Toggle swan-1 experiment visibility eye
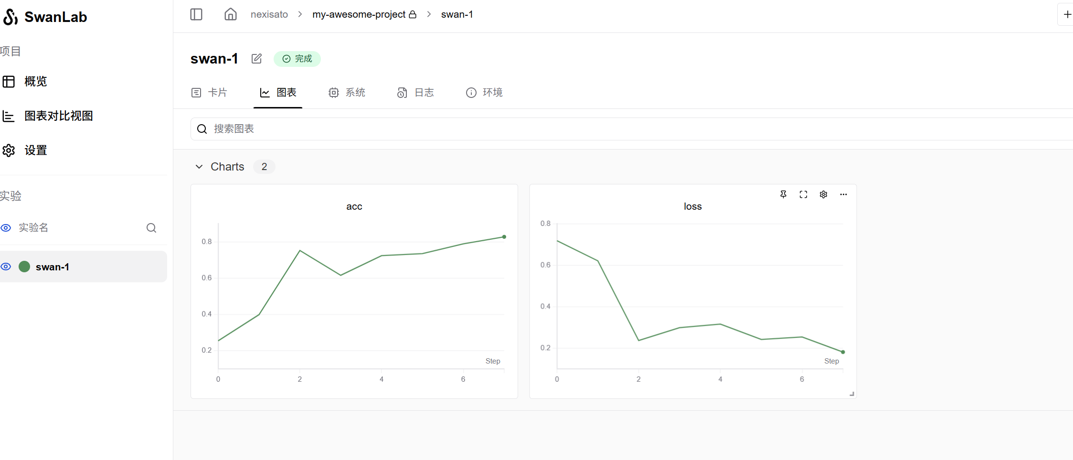This screenshot has width=1073, height=460. coord(6,267)
